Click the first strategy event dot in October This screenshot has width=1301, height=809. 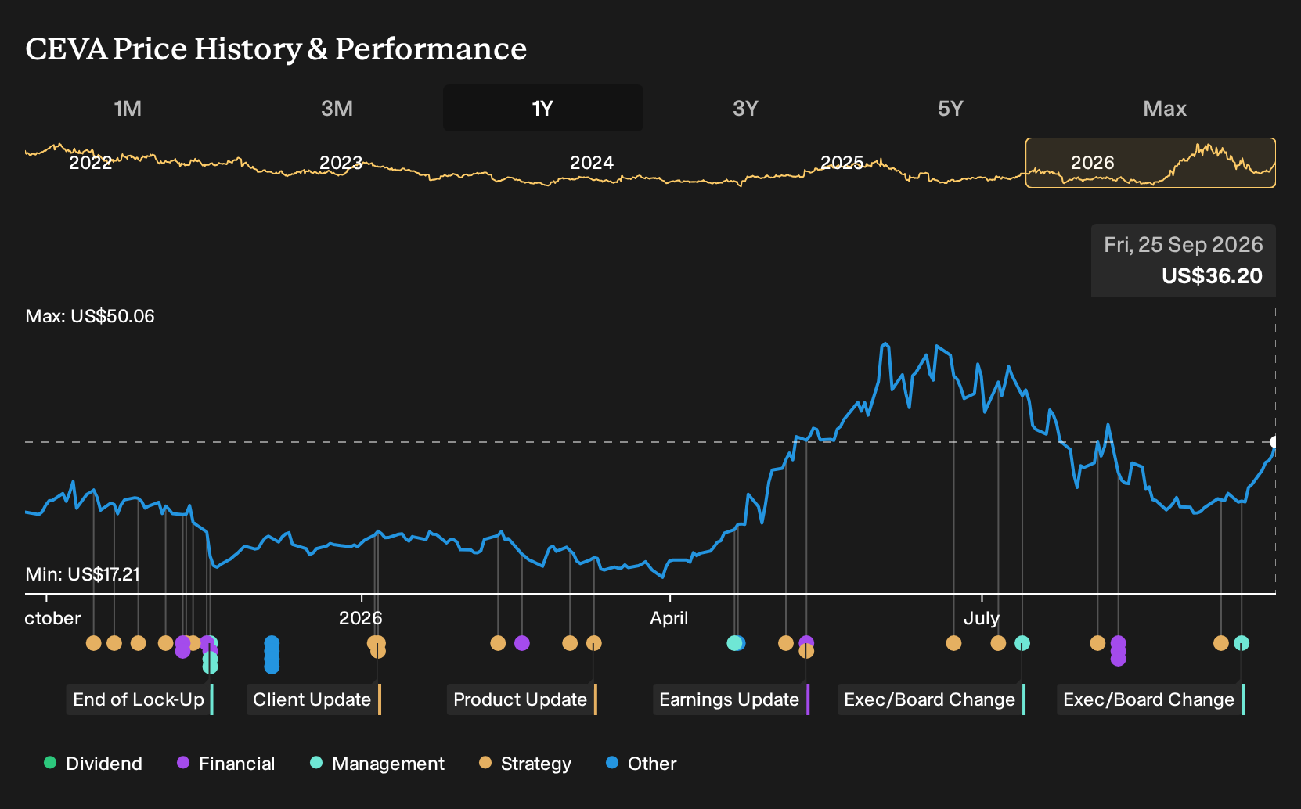pos(94,643)
